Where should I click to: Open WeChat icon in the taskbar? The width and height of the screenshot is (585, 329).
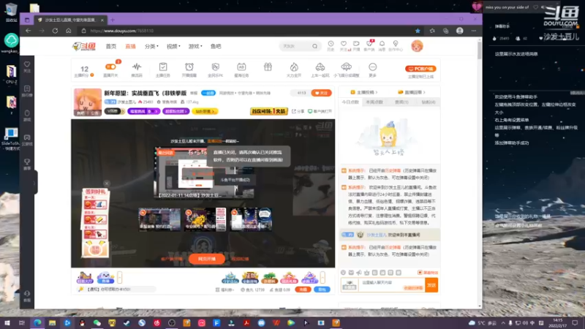(97, 322)
